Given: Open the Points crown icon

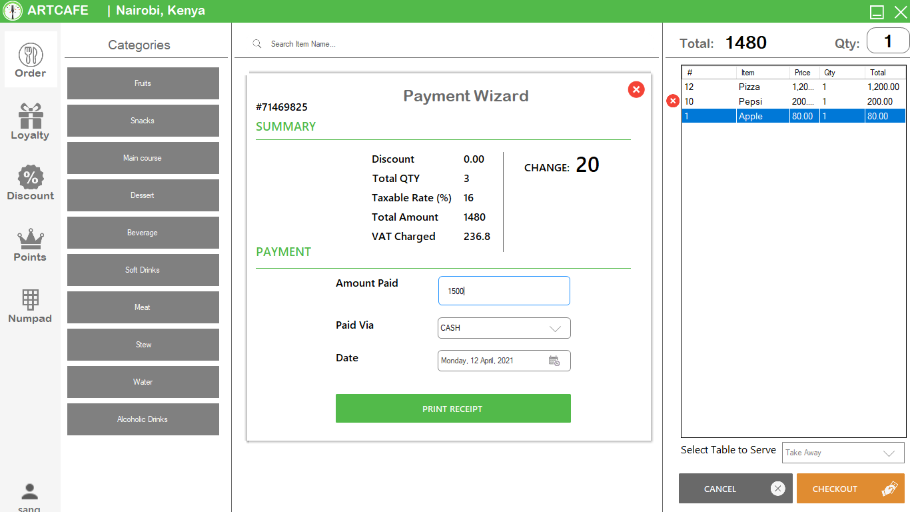Looking at the screenshot, I should pos(30,239).
